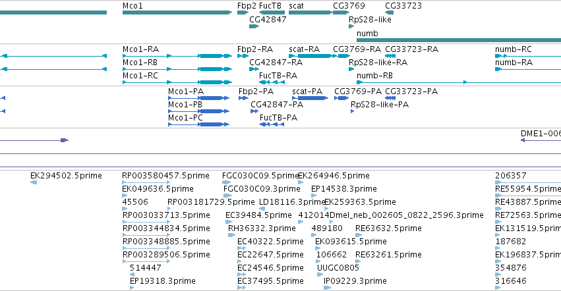The height and width of the screenshot is (291, 561).
Task: Select the FucTB-RA transcript
Action: [278, 76]
